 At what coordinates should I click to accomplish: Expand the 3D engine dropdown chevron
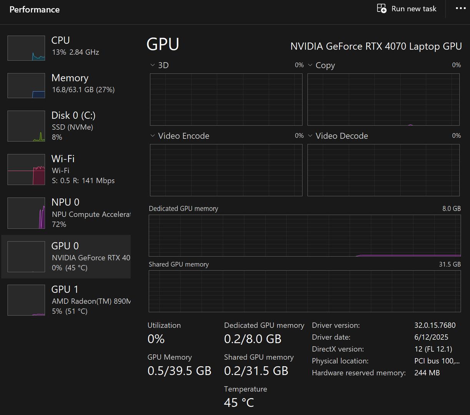[153, 65]
